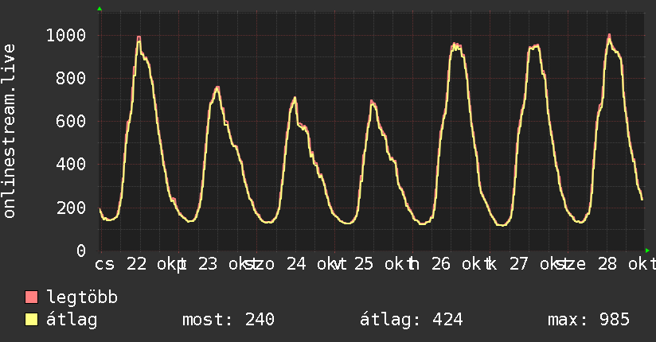The height and width of the screenshot is (342, 656).
Task: Click the yellow átlag legend color swatch
Action: coord(31,319)
